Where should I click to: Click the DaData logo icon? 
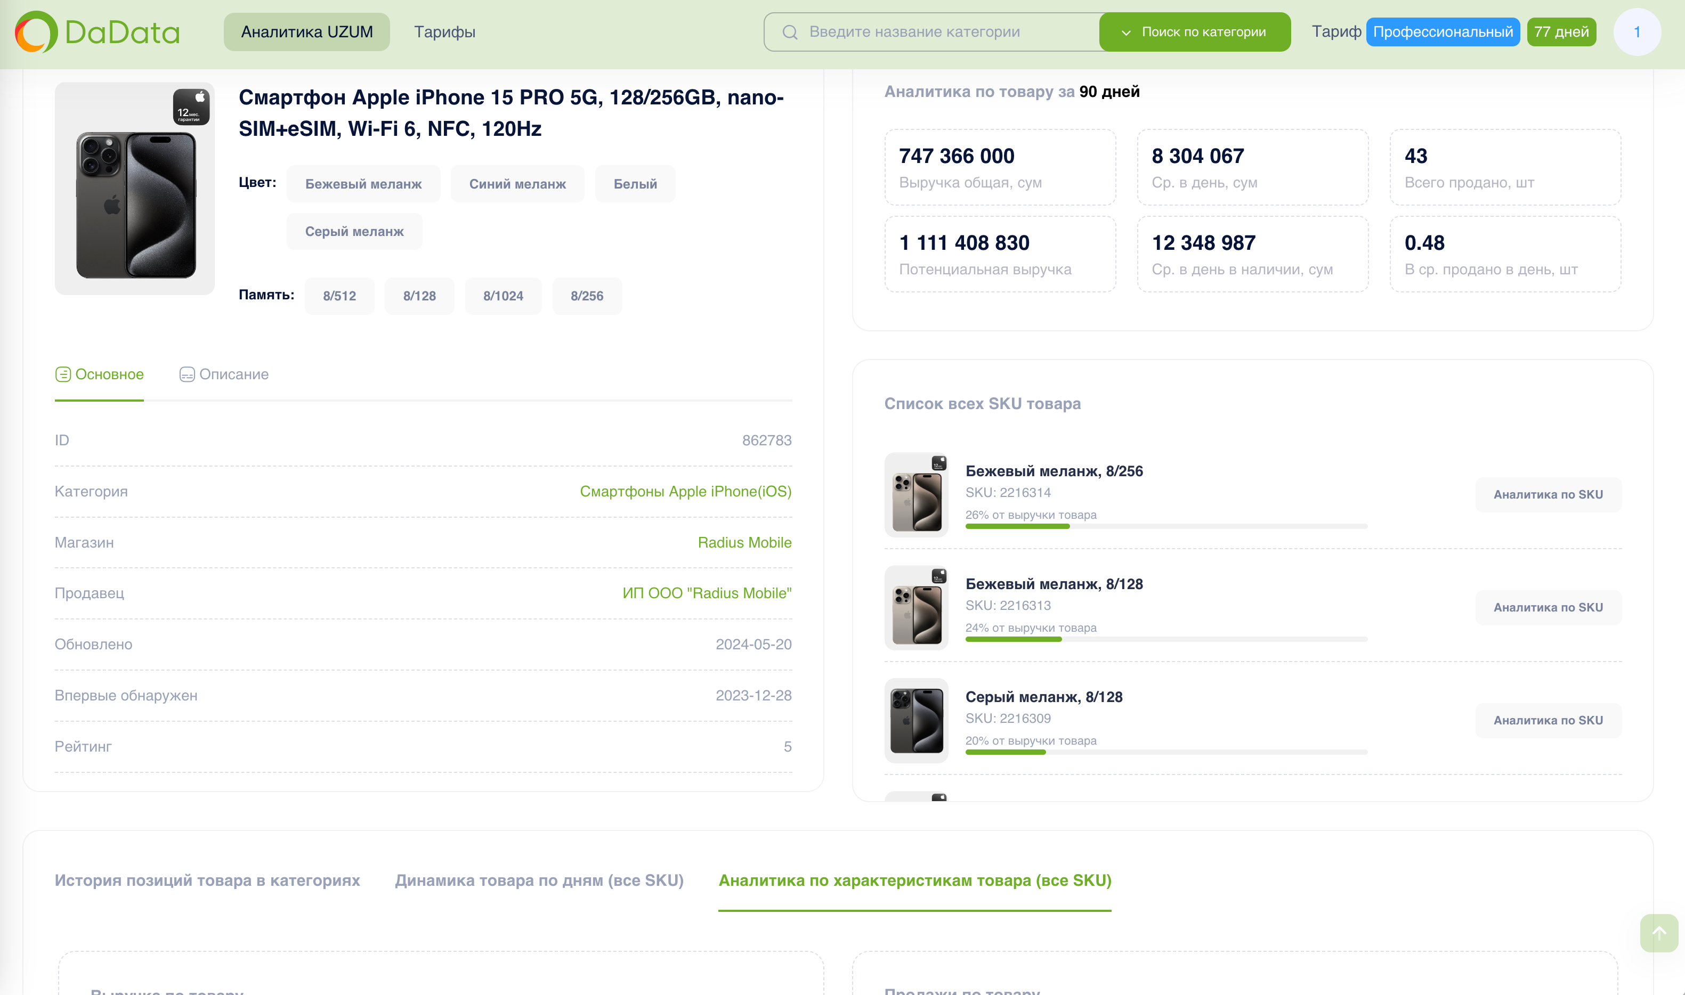(36, 31)
